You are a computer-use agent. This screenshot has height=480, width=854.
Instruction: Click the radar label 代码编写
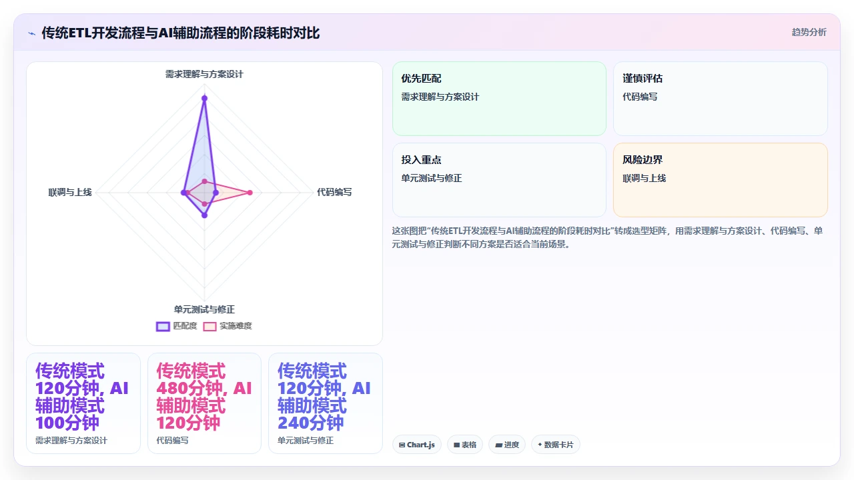point(334,192)
